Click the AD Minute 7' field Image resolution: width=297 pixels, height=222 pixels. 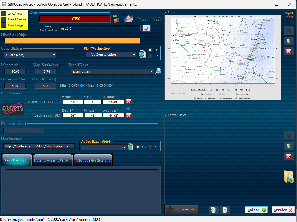click(93, 102)
